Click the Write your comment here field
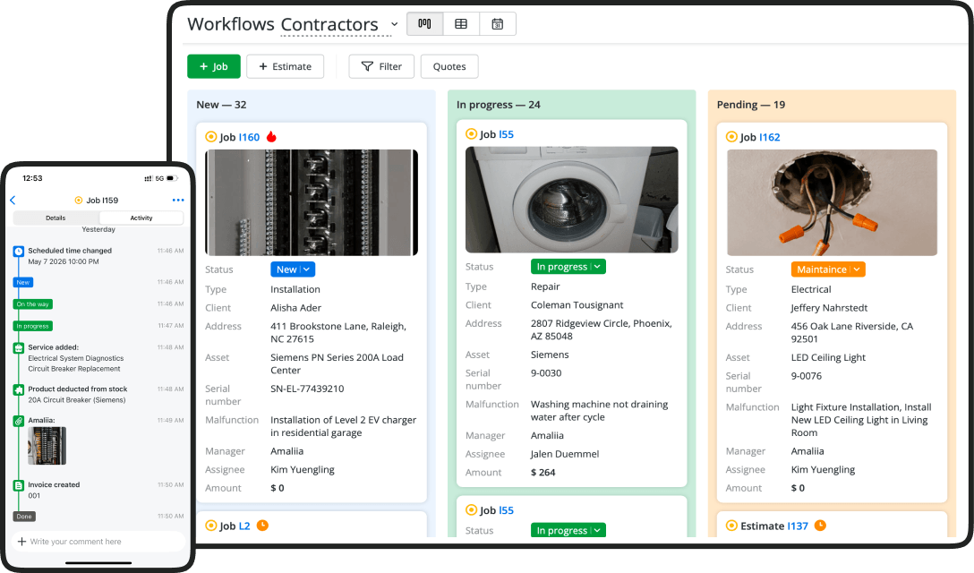974x573 pixels. tap(99, 542)
